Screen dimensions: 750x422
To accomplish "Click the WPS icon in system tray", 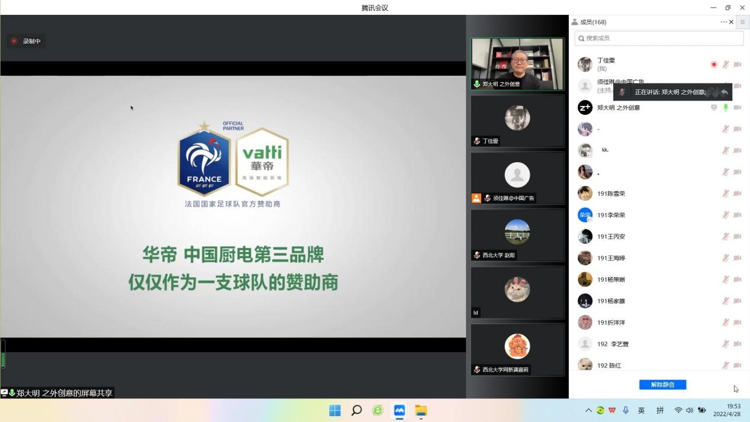I will tap(612, 411).
